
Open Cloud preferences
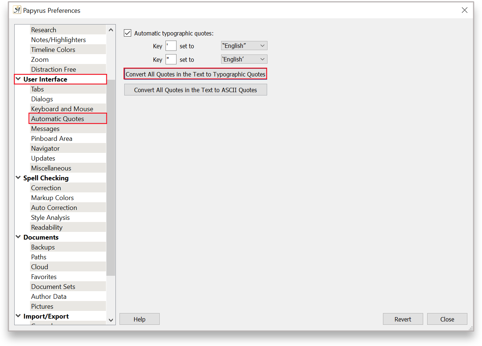pyautogui.click(x=68, y=267)
